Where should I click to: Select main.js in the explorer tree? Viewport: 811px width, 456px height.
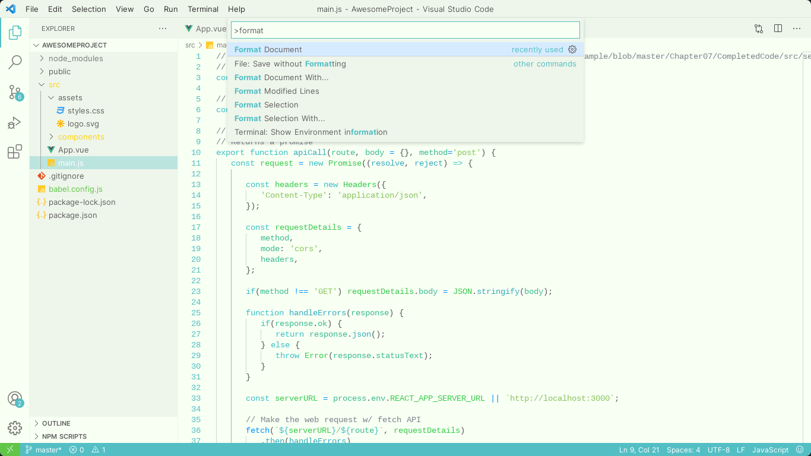click(x=103, y=163)
